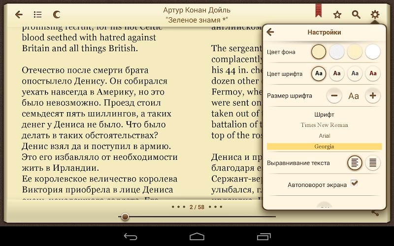Select Georgia font
Viewport: 394px width, 246px height.
click(325, 147)
